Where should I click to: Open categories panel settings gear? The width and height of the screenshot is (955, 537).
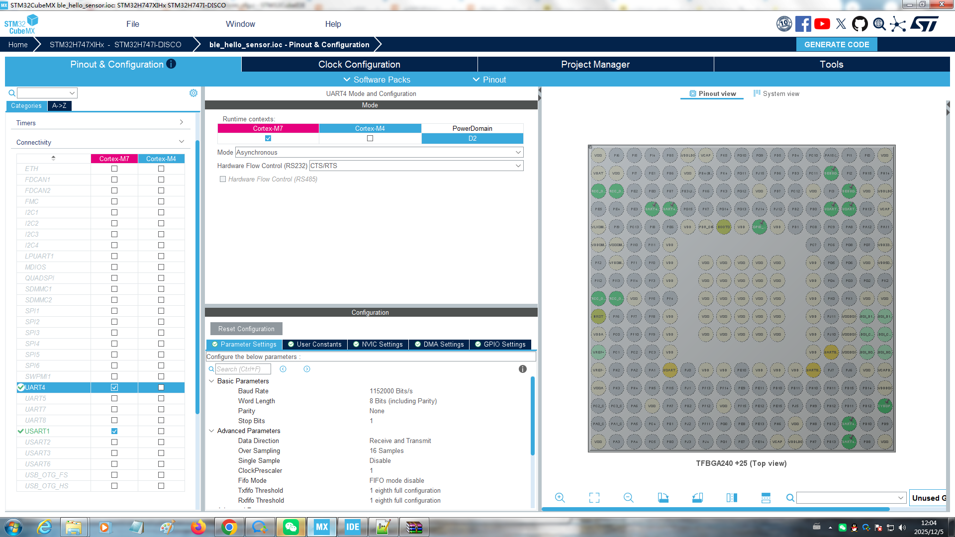coord(193,93)
